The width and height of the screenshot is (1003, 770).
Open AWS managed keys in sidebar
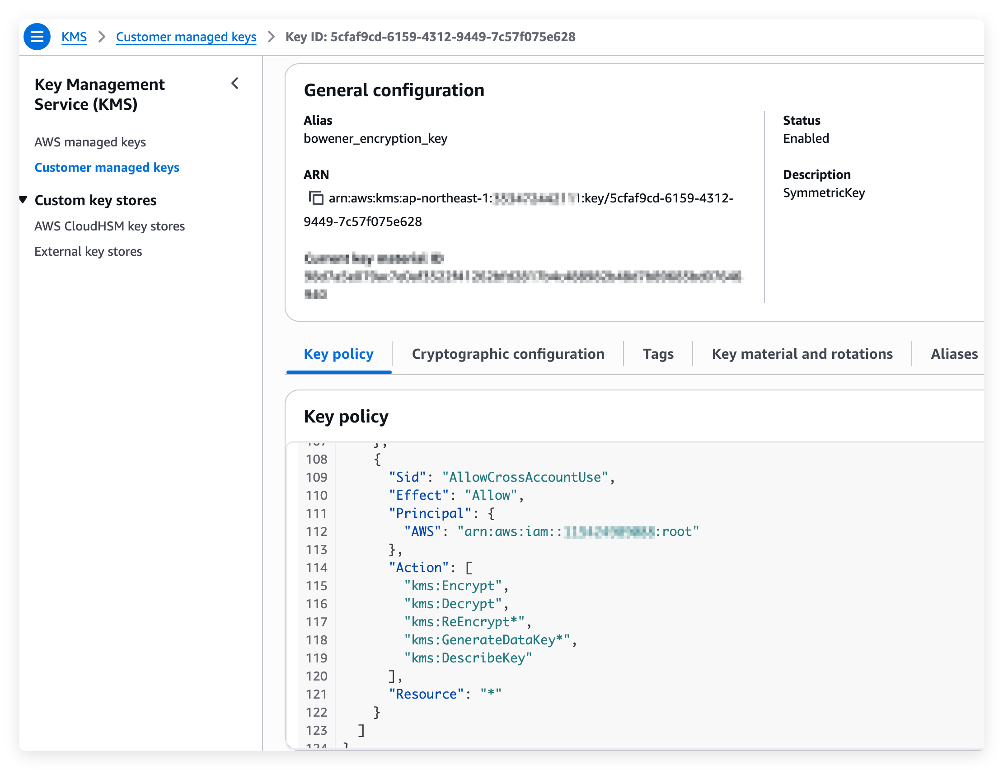coord(90,142)
